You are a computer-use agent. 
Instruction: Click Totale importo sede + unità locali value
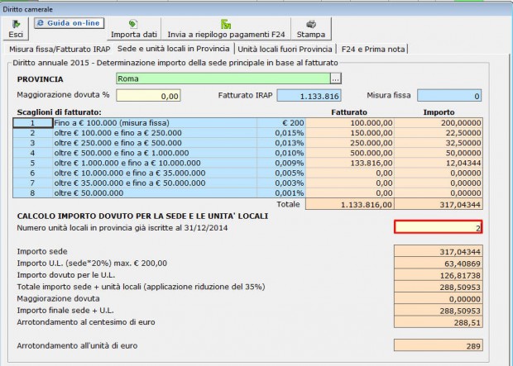pyautogui.click(x=439, y=287)
